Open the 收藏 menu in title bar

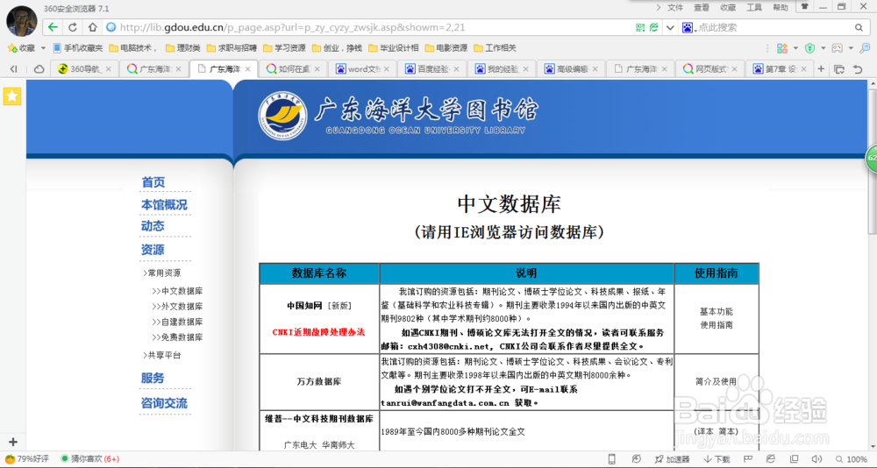(x=728, y=7)
